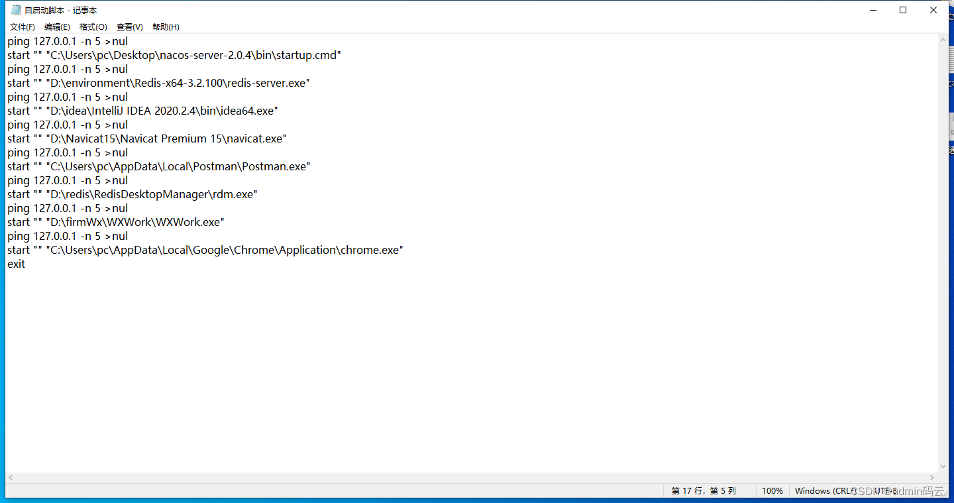Click the vertical scrollbar up arrow

click(x=943, y=40)
